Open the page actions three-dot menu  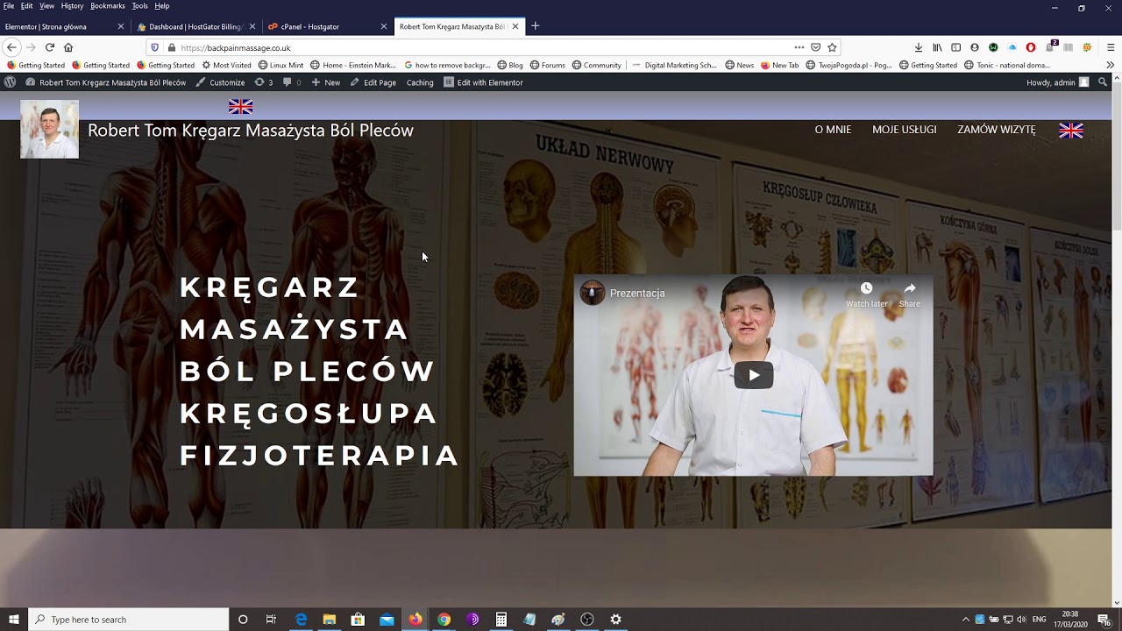799,47
